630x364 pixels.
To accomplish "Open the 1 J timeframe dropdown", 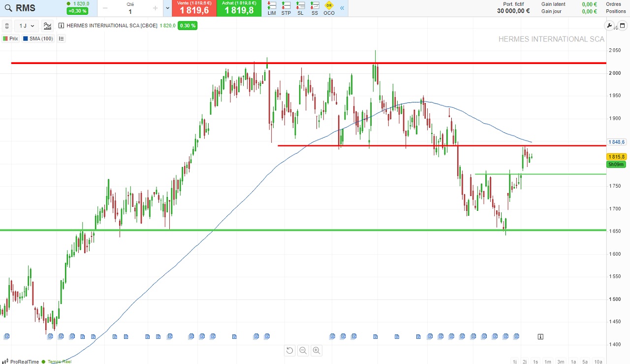I will (27, 26).
